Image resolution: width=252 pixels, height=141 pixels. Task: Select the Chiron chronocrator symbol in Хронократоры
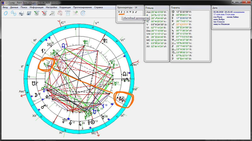pyautogui.click(x=121, y=12)
